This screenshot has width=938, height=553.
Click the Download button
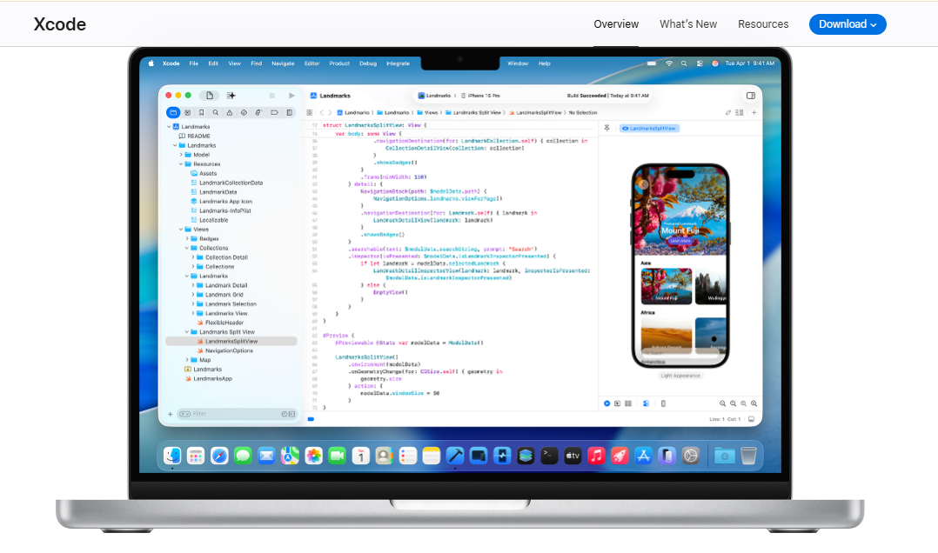click(848, 24)
